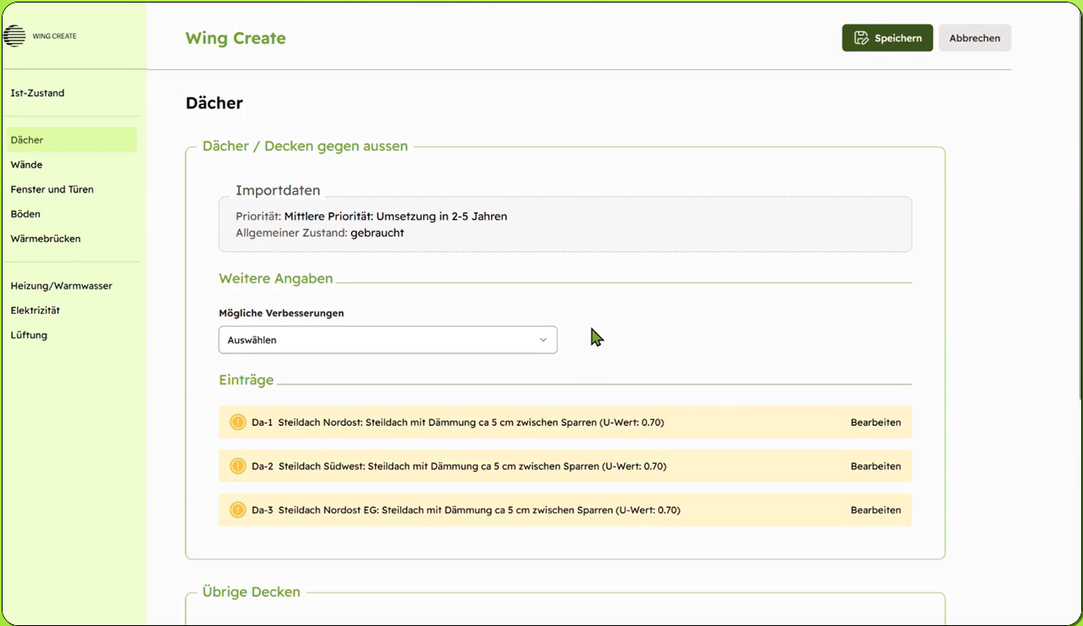Click the Einträge heading

[246, 380]
